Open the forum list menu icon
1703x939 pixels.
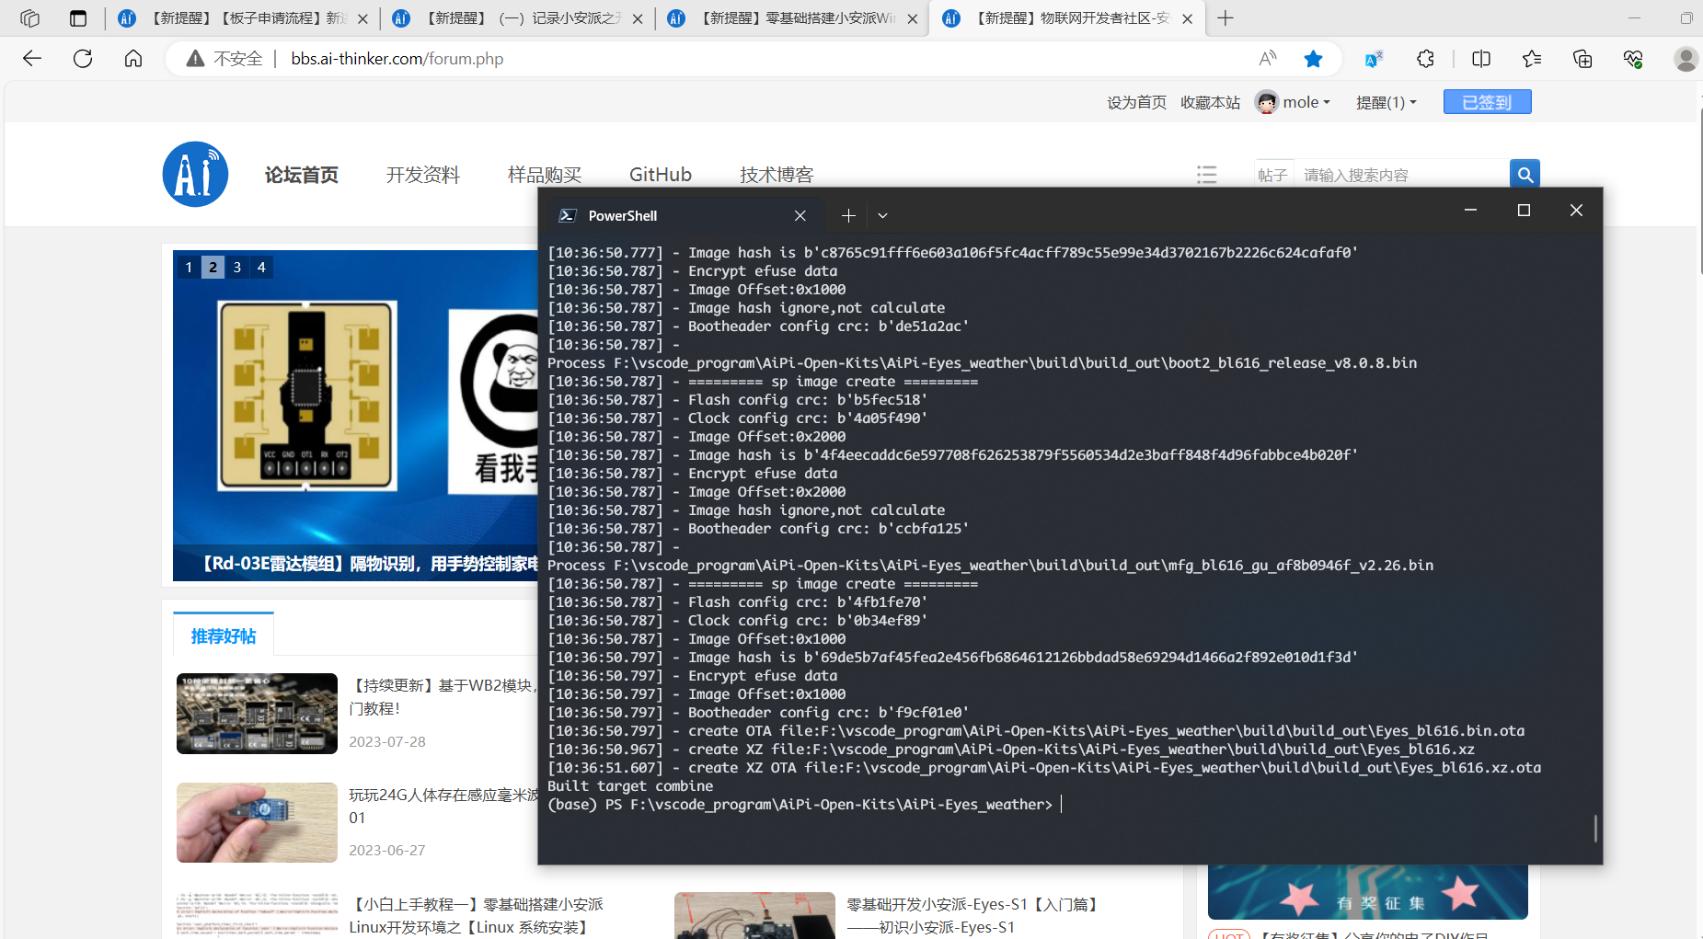1206,174
